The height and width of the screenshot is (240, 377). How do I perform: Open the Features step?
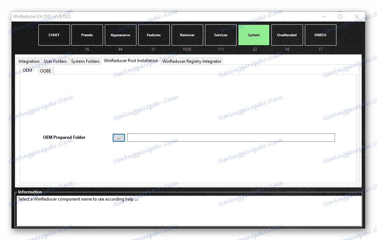(154, 35)
